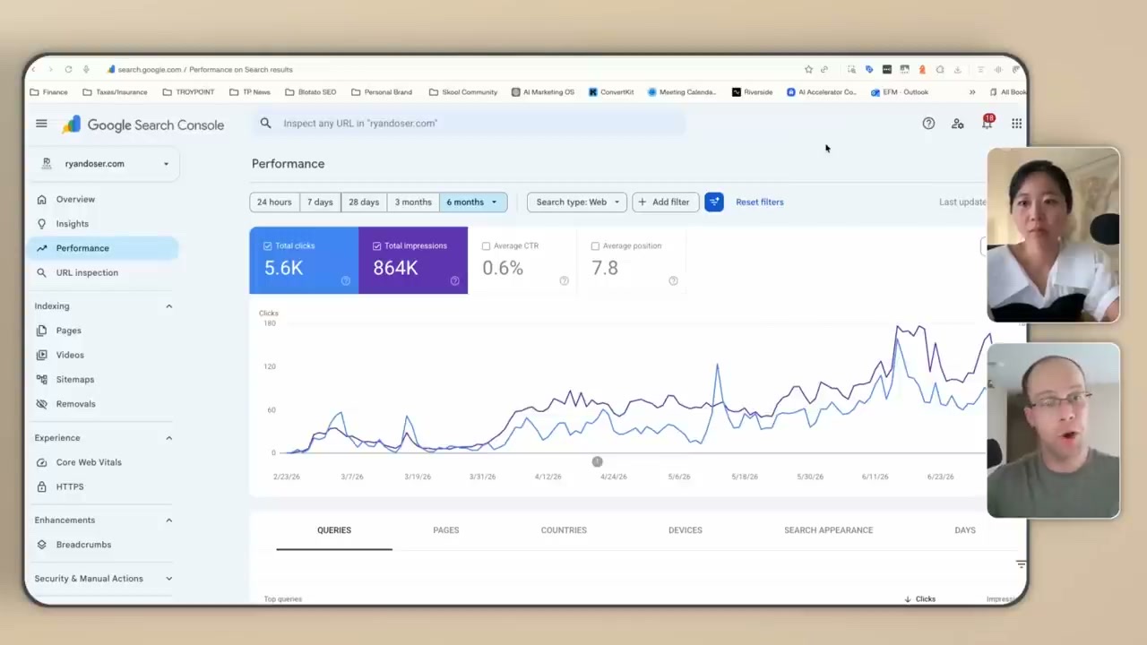Click Reset filters link
The width and height of the screenshot is (1147, 645).
tap(760, 202)
